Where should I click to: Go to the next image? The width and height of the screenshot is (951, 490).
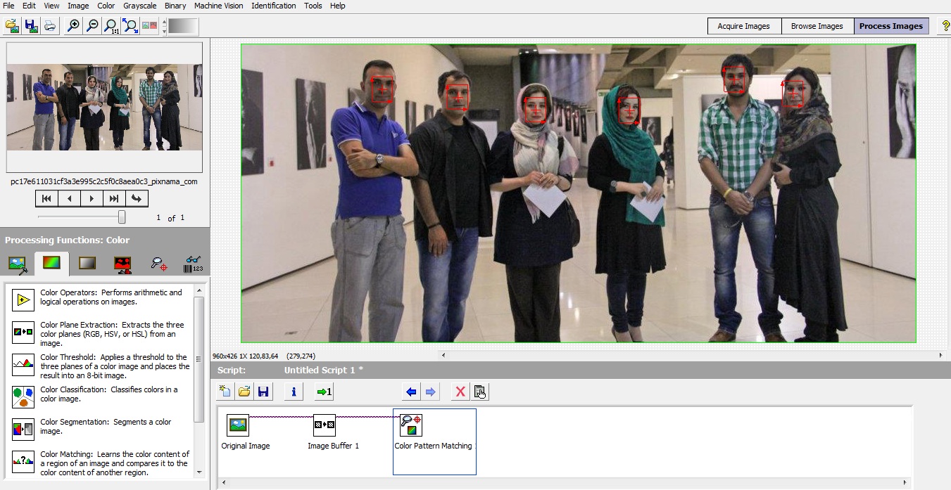click(92, 198)
